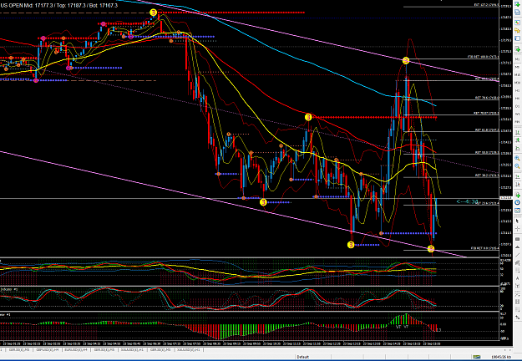Switch to the D1 timeframe

pos(518,106)
